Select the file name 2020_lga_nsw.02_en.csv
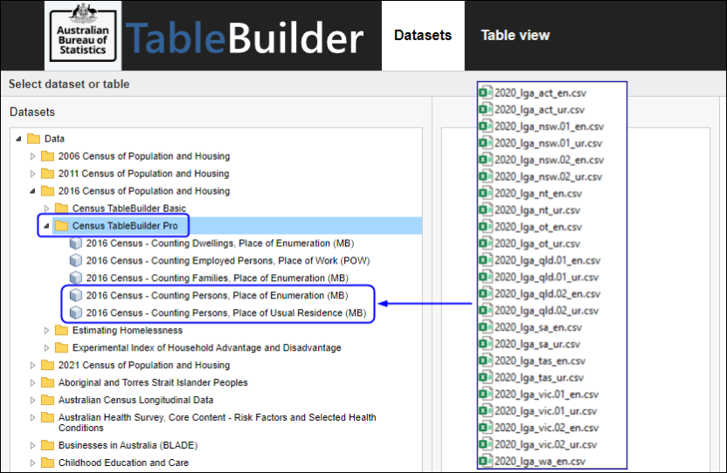 click(549, 160)
